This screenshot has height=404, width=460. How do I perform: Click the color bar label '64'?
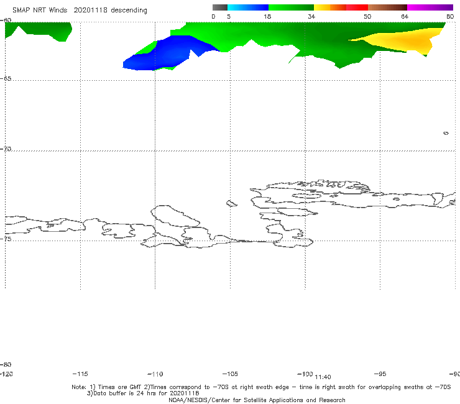405,17
